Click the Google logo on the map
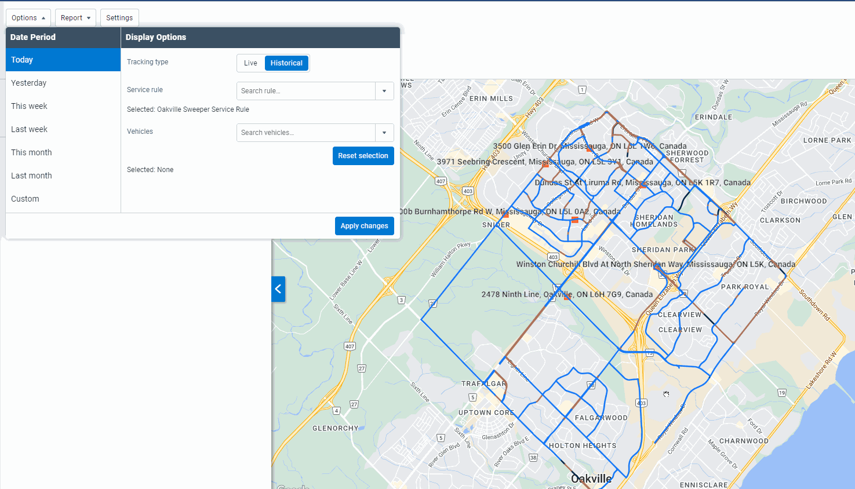855x489 pixels. [x=293, y=487]
